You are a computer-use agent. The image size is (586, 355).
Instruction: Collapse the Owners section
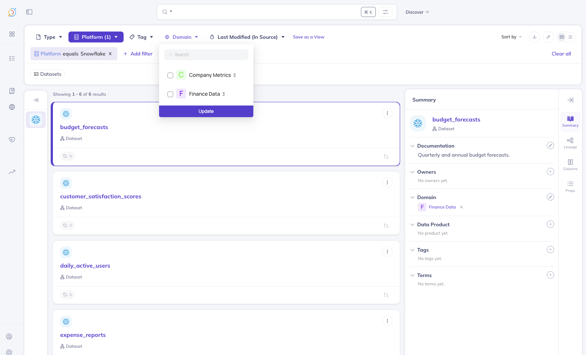pos(412,172)
